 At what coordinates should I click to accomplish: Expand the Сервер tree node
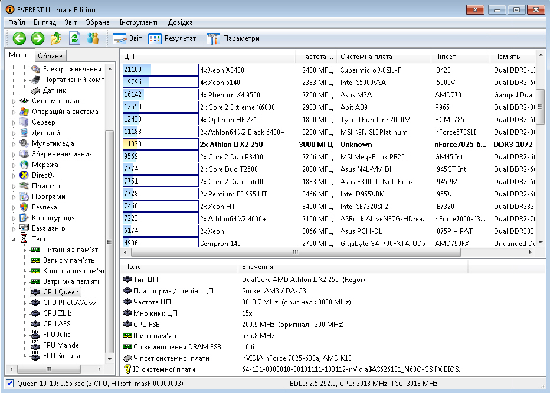pos(14,123)
